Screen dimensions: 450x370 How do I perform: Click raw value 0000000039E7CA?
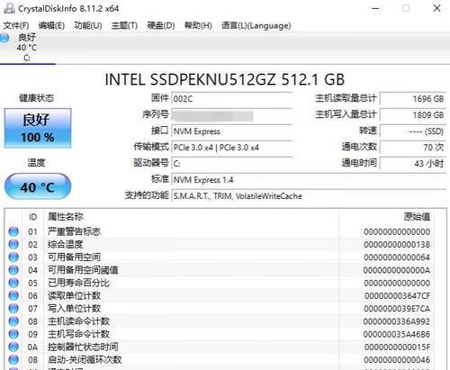click(x=397, y=309)
